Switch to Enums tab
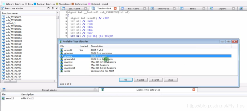The width and height of the screenshot is (247, 111). coord(193,9)
